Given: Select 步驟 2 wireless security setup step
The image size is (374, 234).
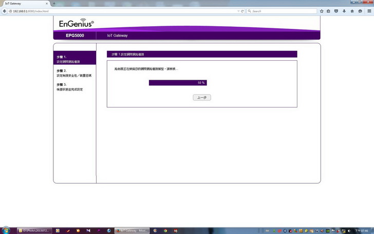Looking at the screenshot, I should pyautogui.click(x=74, y=73).
